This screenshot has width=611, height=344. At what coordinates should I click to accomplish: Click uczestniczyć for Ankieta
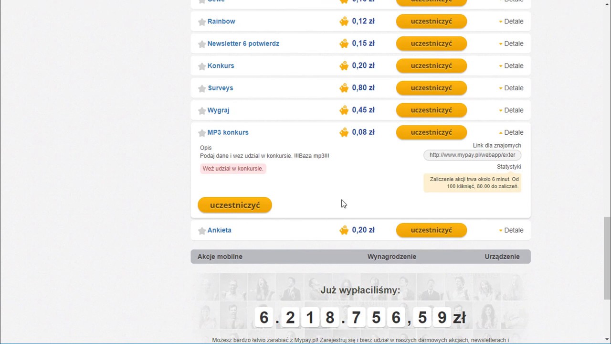click(x=432, y=230)
